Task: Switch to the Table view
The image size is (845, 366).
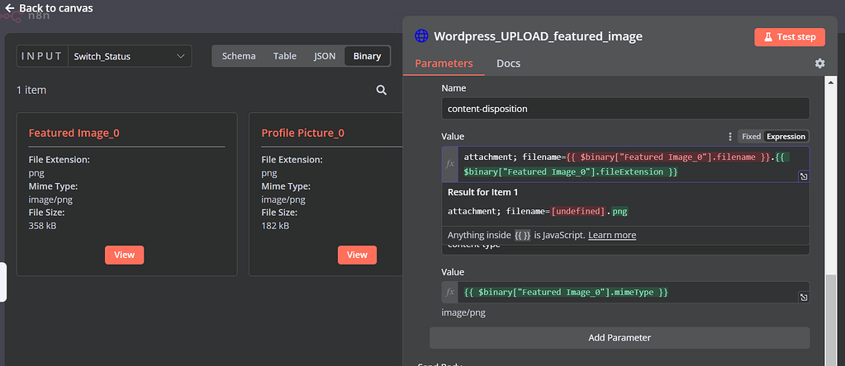Action: pyautogui.click(x=284, y=56)
